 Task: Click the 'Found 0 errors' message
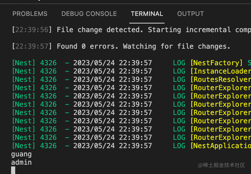89,46
